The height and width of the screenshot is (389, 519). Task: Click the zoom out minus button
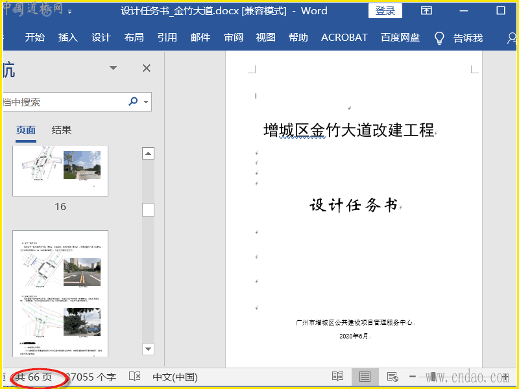pos(413,377)
